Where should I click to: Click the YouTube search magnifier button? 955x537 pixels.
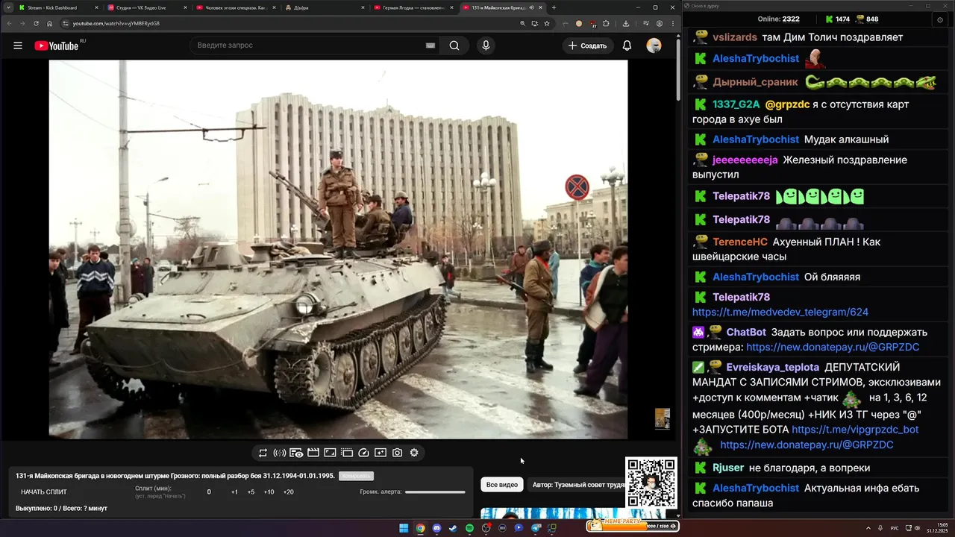tap(454, 45)
